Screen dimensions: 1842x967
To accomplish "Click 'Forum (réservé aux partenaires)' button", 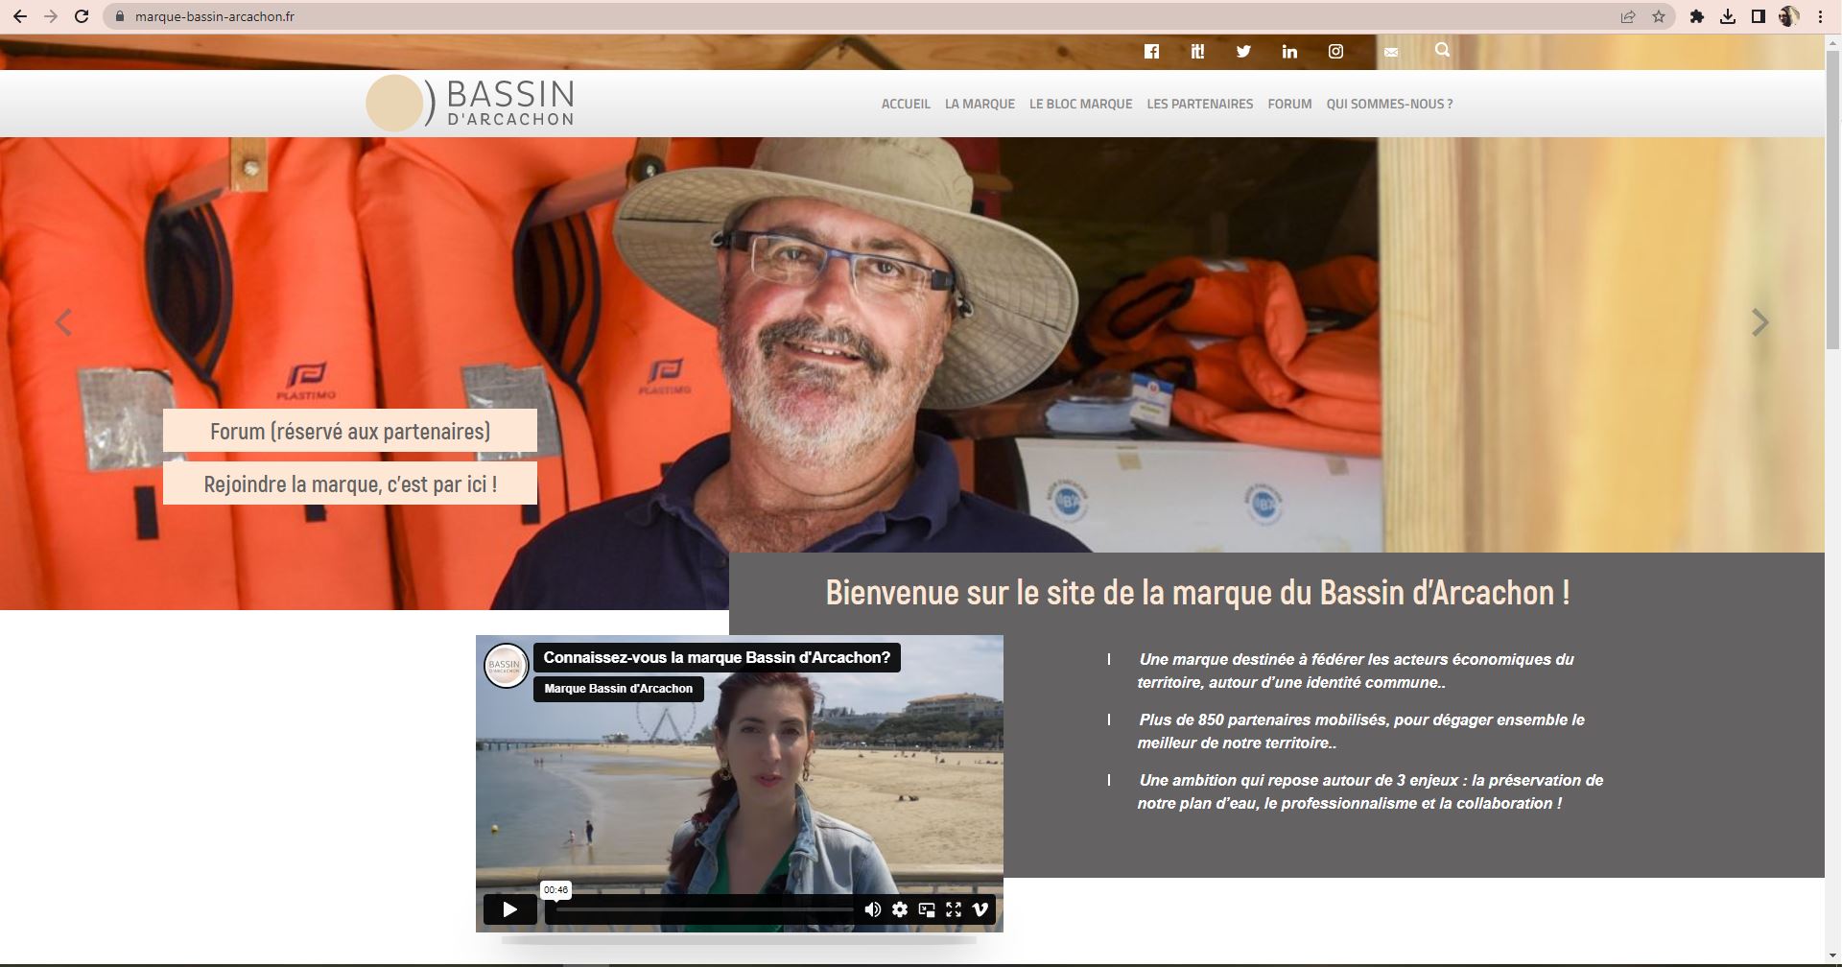I will [350, 431].
